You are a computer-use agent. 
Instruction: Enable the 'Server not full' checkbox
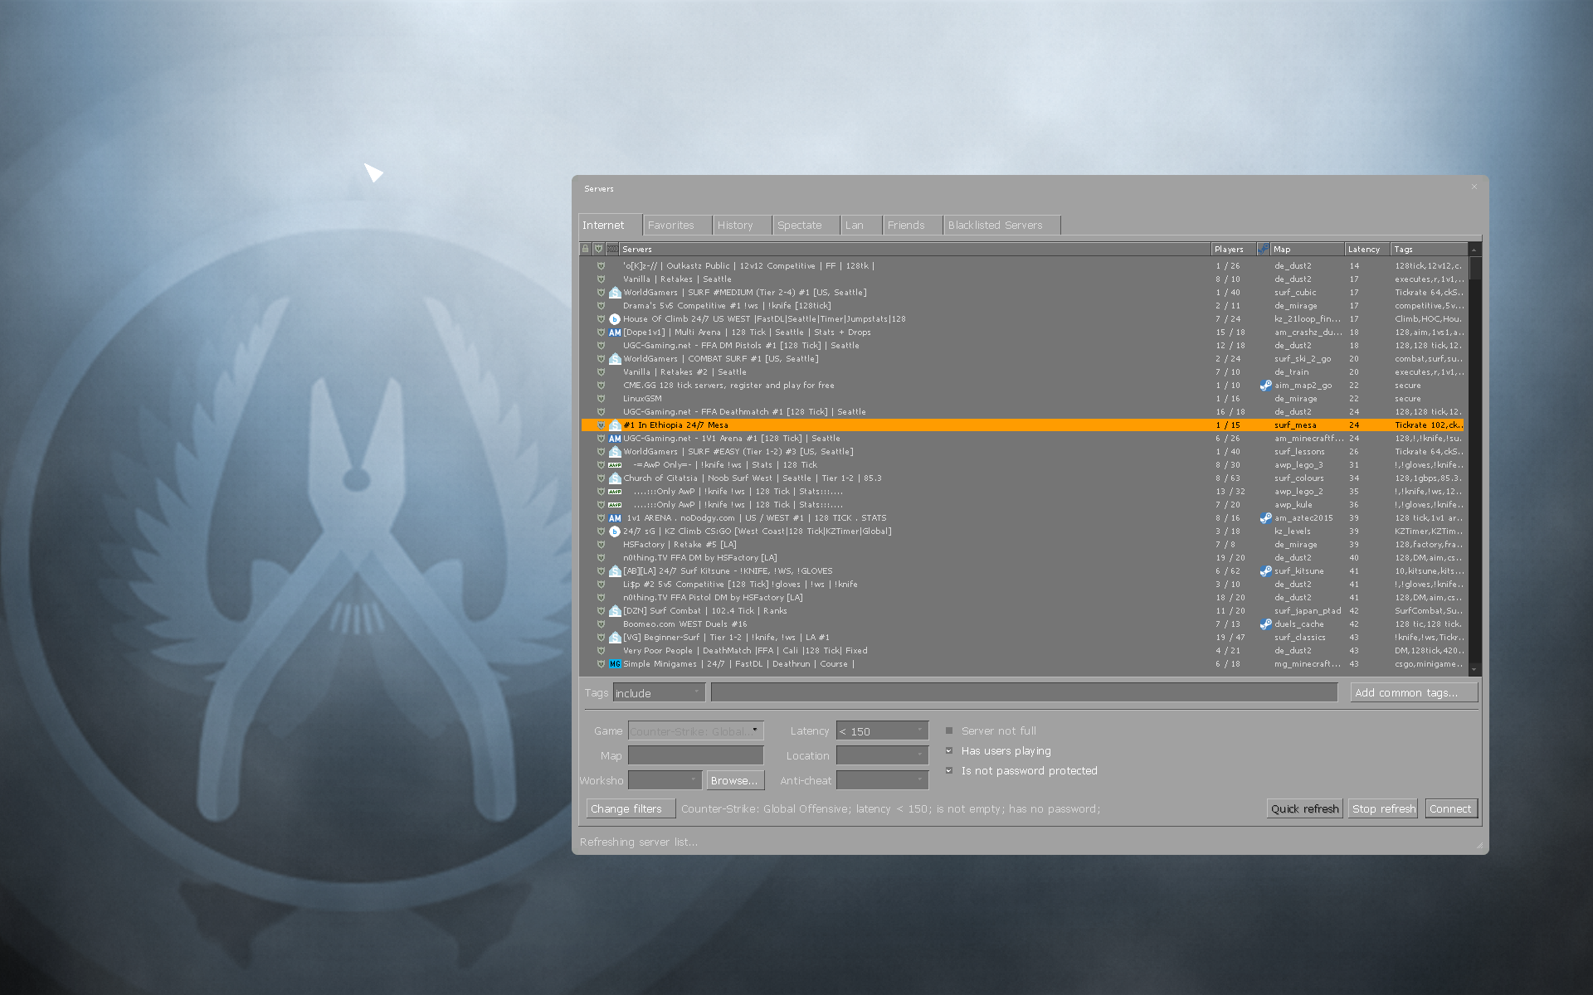pos(949,730)
